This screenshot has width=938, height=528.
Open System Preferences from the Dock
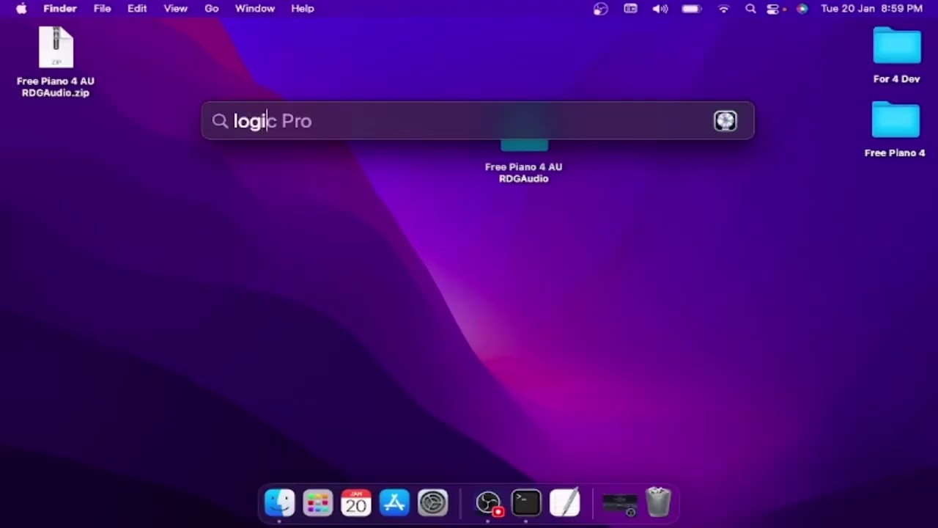point(432,503)
